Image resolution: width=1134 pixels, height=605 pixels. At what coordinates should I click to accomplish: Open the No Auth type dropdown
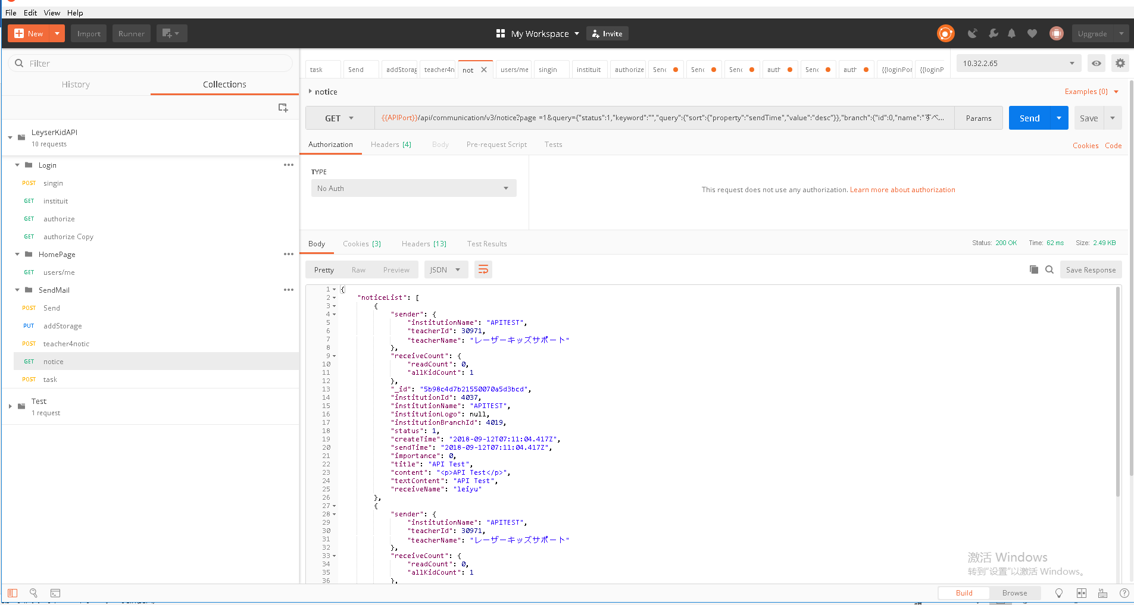(x=413, y=188)
